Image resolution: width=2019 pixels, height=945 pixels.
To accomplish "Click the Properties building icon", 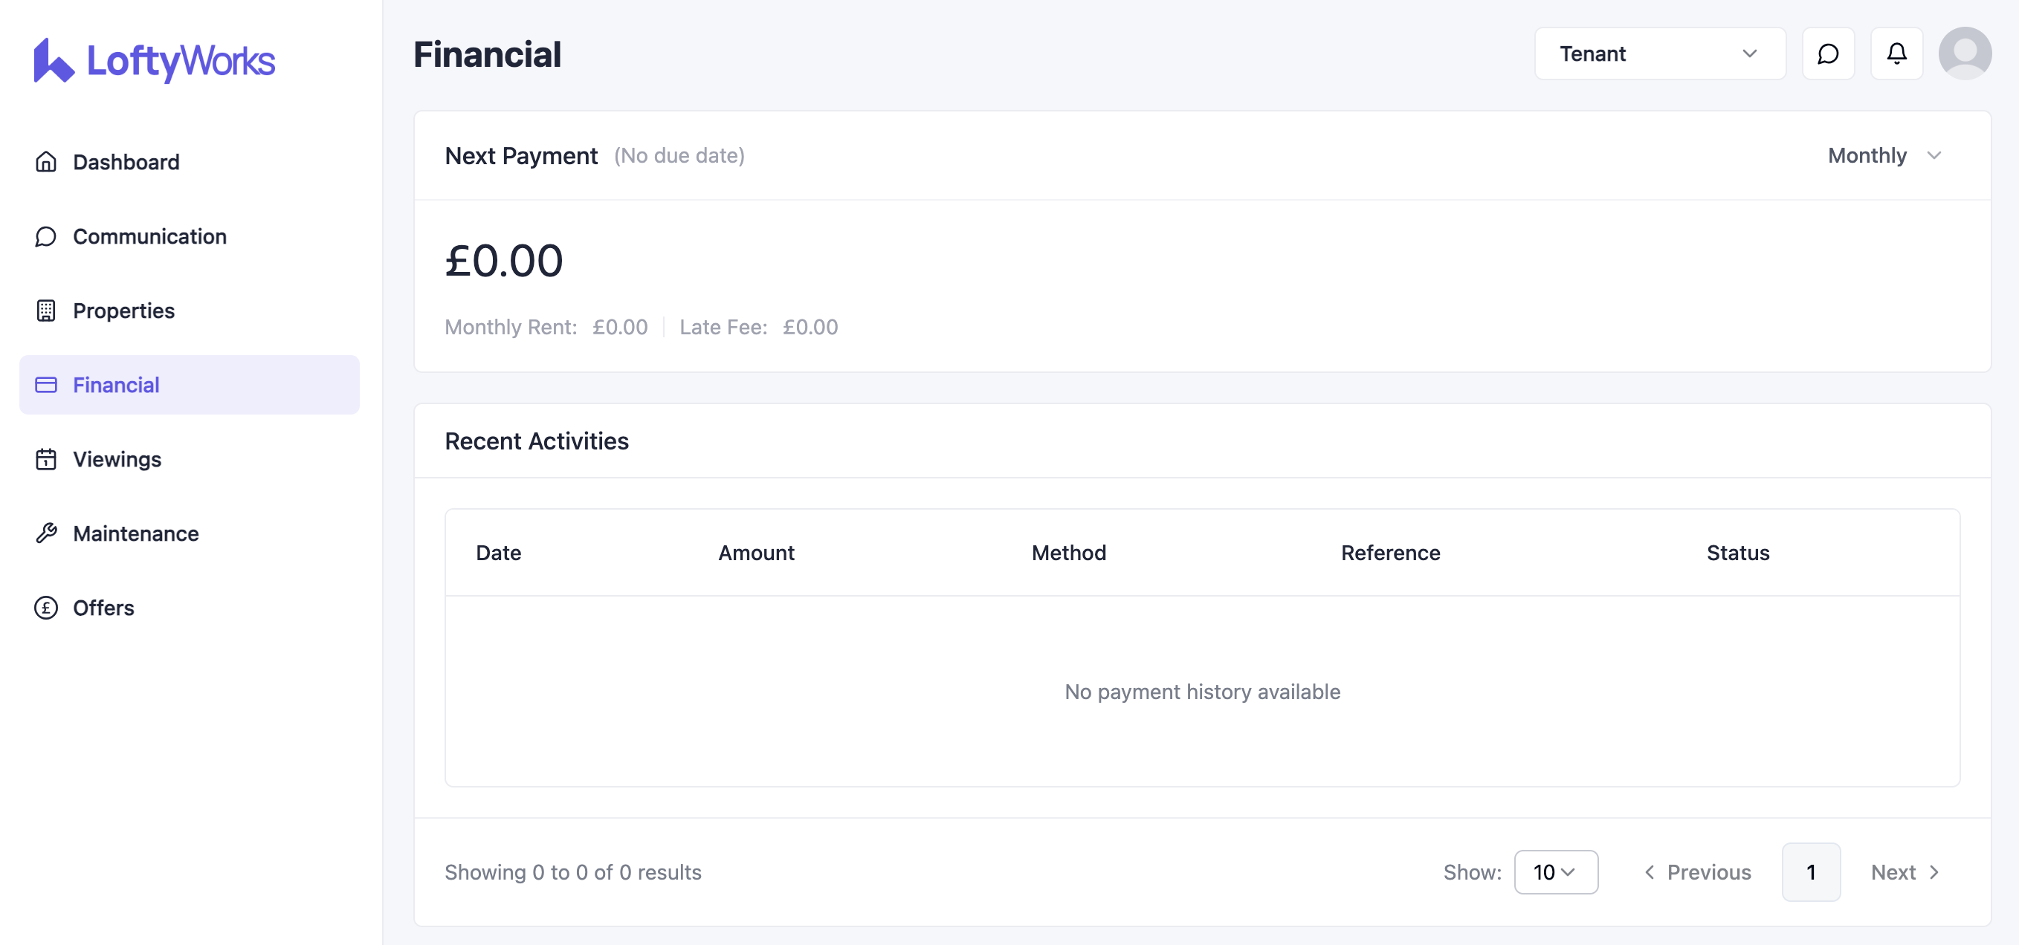I will [46, 311].
